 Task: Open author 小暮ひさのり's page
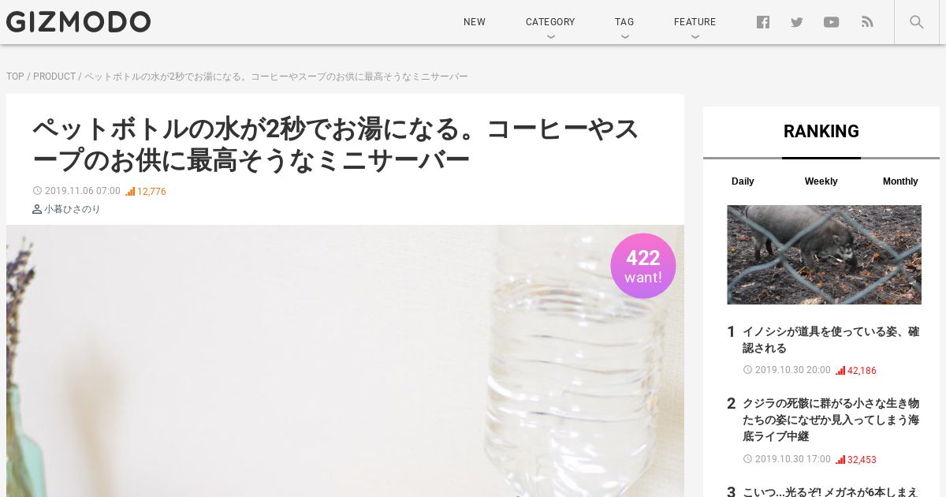click(72, 209)
